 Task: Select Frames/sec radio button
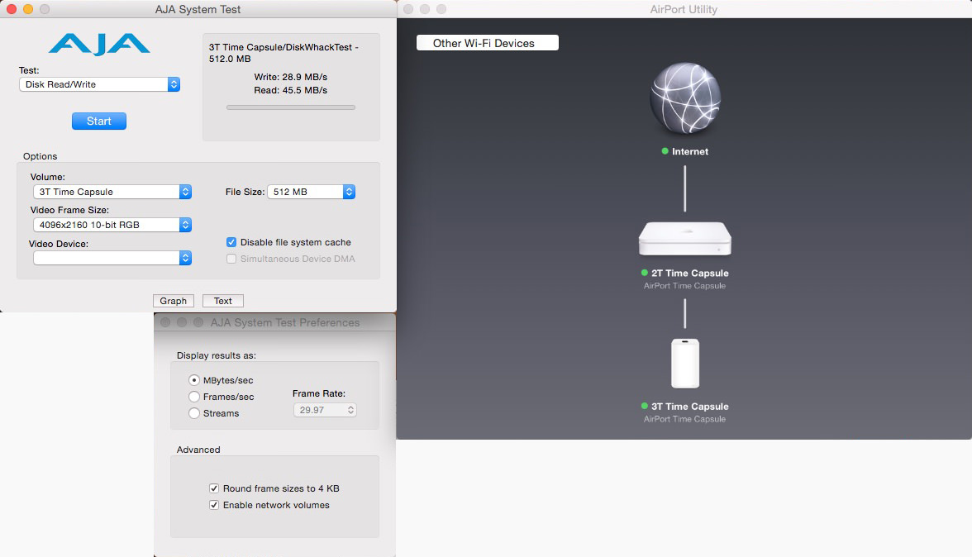(194, 397)
